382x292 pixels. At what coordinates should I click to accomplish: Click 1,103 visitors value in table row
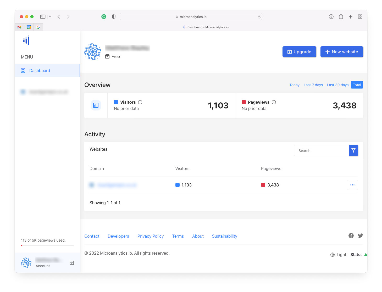pos(186,185)
